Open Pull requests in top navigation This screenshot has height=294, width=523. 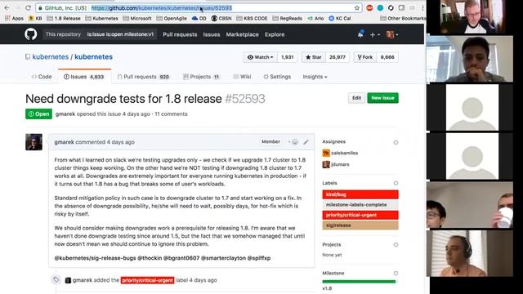180,34
